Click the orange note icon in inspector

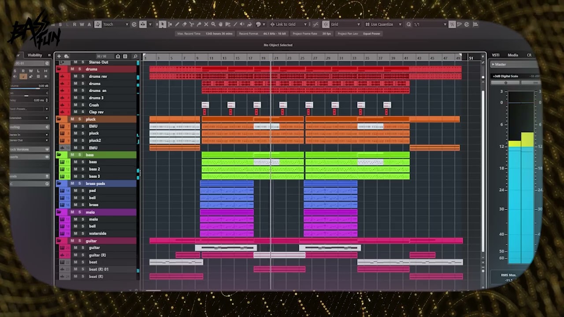coord(23,77)
